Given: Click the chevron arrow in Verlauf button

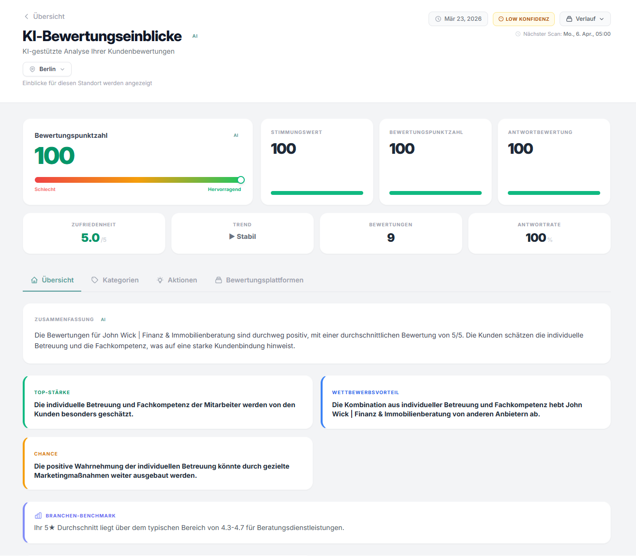Looking at the screenshot, I should pyautogui.click(x=602, y=19).
